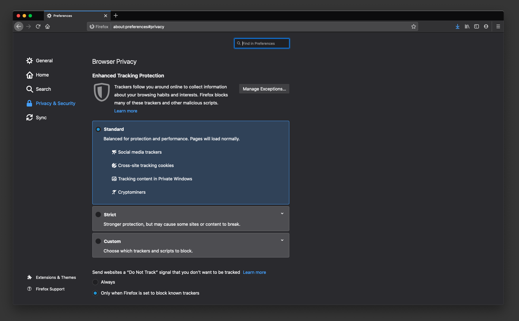Open the Library bookshelf icon
Screen dimensions: 519x321
[x=467, y=26]
